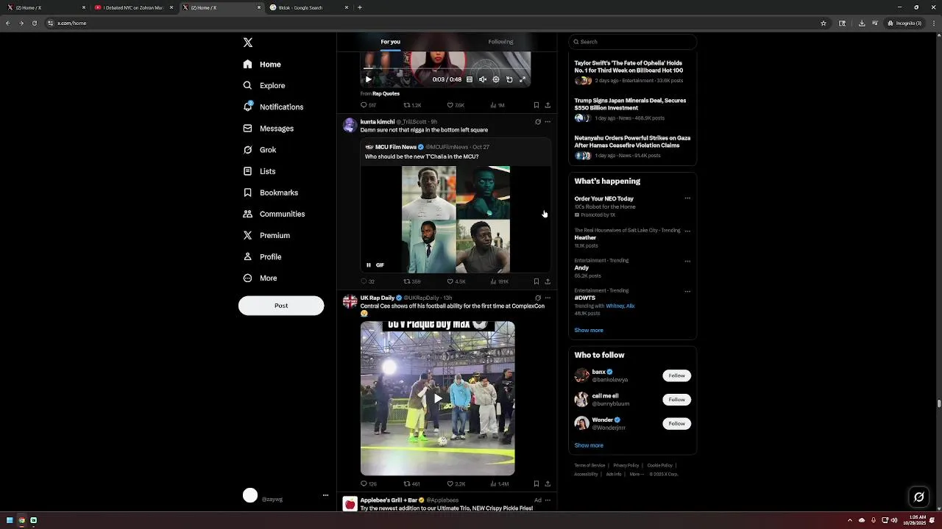Open Notifications in the sidebar
The width and height of the screenshot is (942, 529).
[273, 107]
